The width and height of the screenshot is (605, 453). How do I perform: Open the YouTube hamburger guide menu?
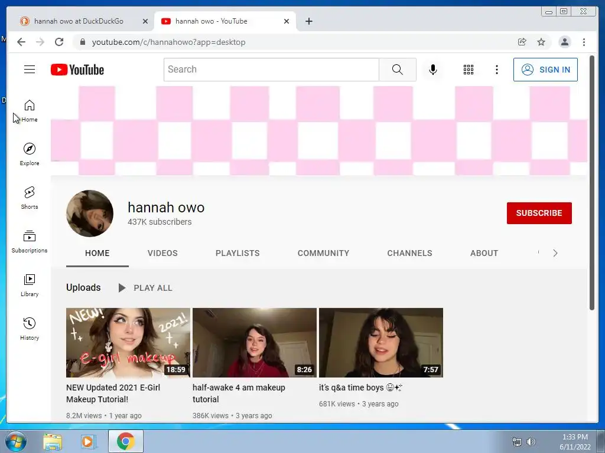(x=30, y=70)
